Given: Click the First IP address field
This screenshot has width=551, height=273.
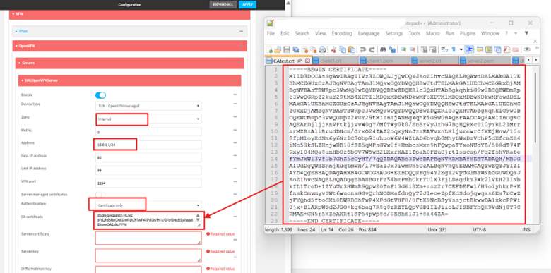Looking at the screenshot, I should point(148,157).
